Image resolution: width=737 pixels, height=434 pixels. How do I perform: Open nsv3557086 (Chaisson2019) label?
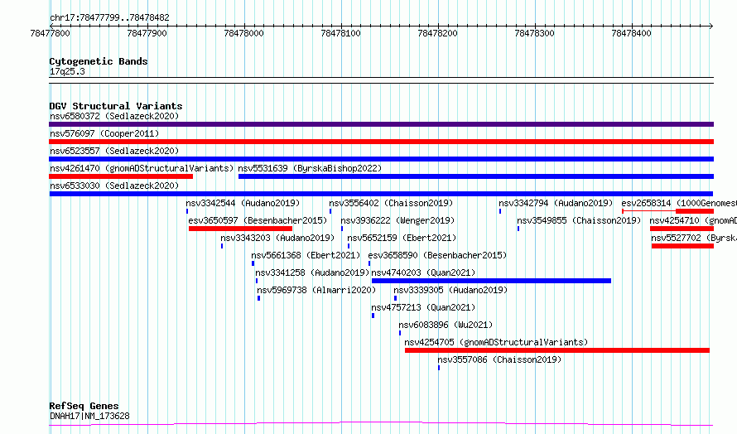tap(499, 359)
